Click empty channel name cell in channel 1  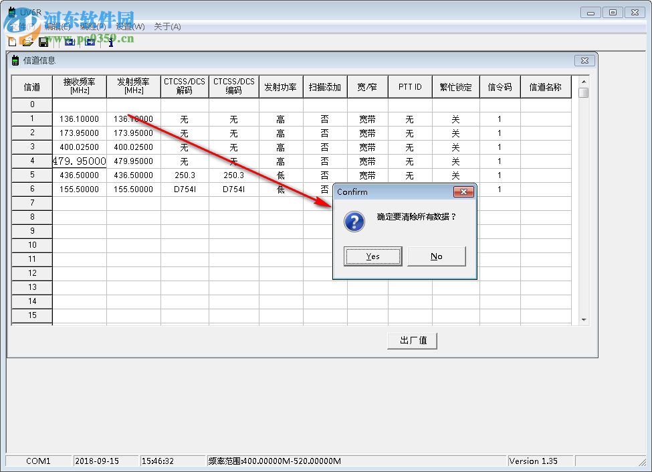pyautogui.click(x=546, y=119)
